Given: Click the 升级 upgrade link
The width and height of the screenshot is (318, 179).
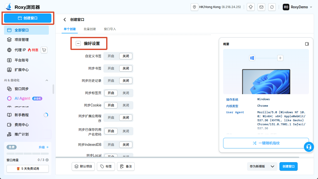Looking at the screenshot, I should (x=44, y=147).
